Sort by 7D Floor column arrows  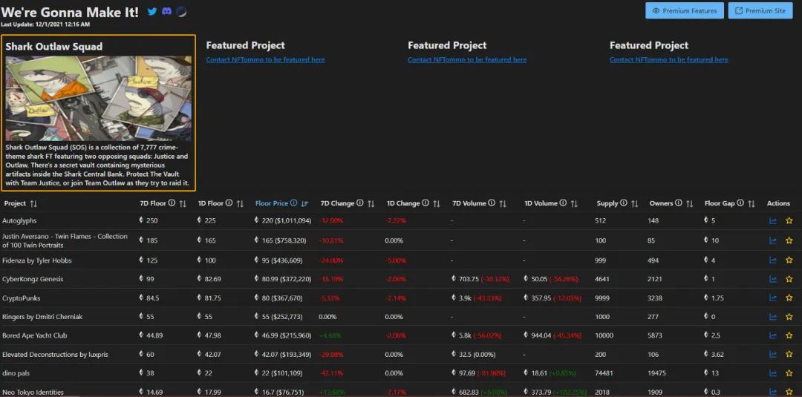point(183,204)
